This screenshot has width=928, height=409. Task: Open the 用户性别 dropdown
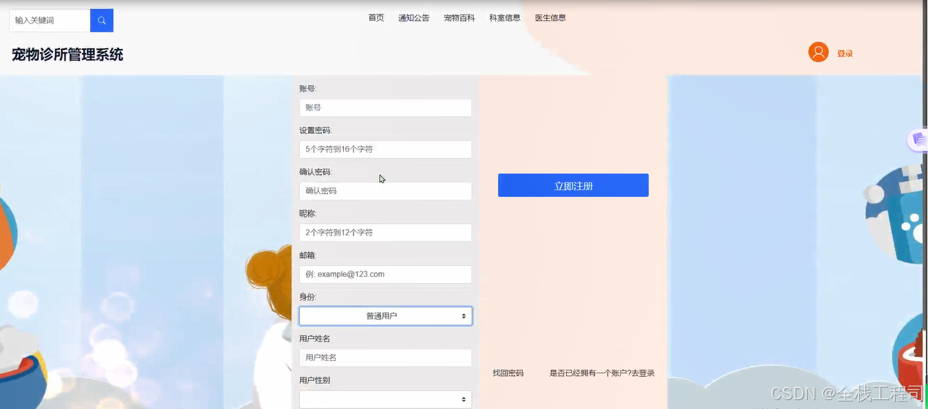coord(385,399)
